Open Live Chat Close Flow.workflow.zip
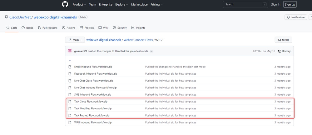Image resolution: width=312 pixels, height=135 pixels. pos(94,81)
